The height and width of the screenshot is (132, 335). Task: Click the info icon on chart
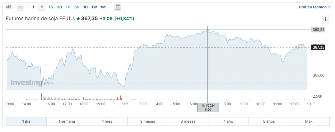coord(325,19)
